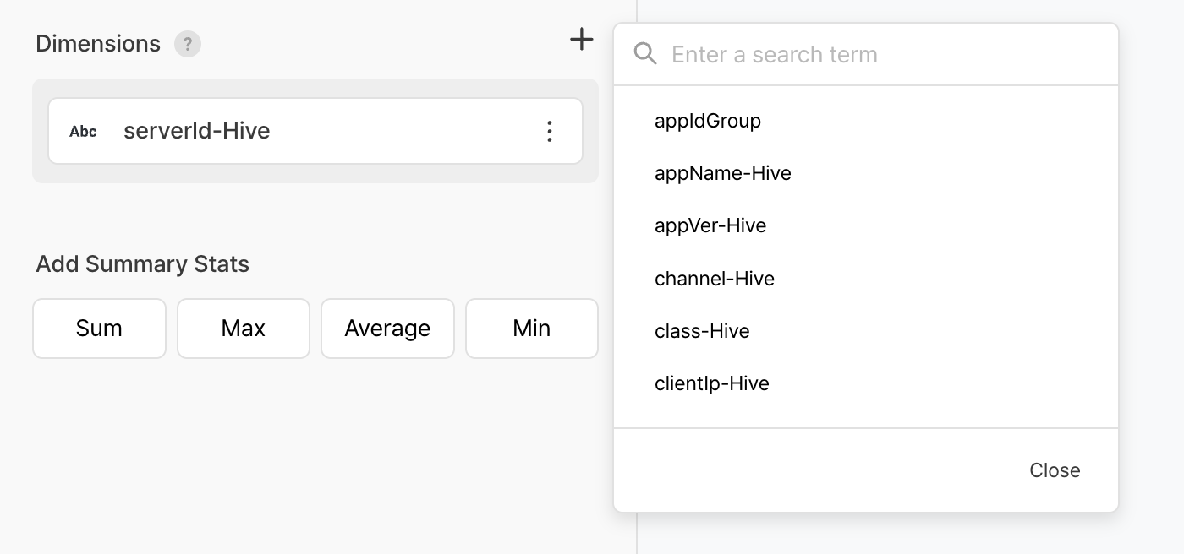The height and width of the screenshot is (554, 1184).
Task: Click the Dimensions help question mark icon
Action: click(x=188, y=44)
